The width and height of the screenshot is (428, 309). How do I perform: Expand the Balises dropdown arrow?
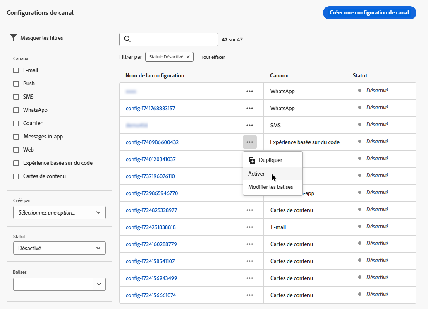[x=99, y=284]
